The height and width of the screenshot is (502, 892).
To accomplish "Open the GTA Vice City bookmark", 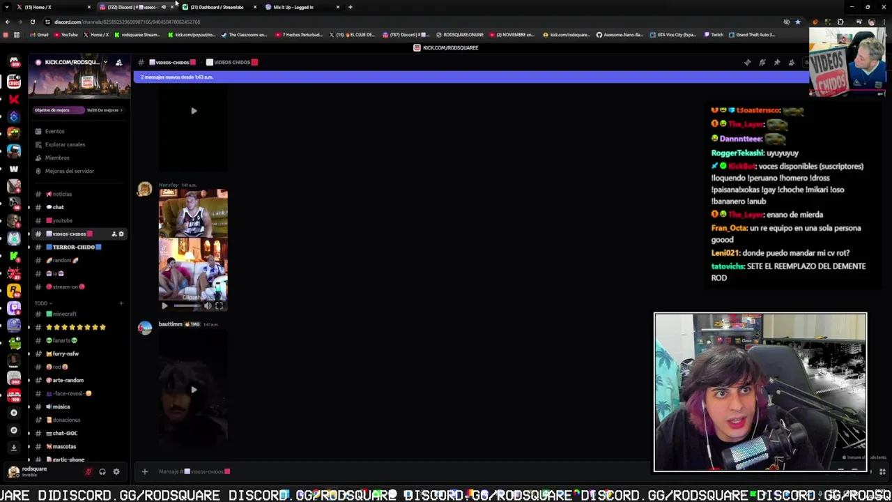I will (x=674, y=34).
